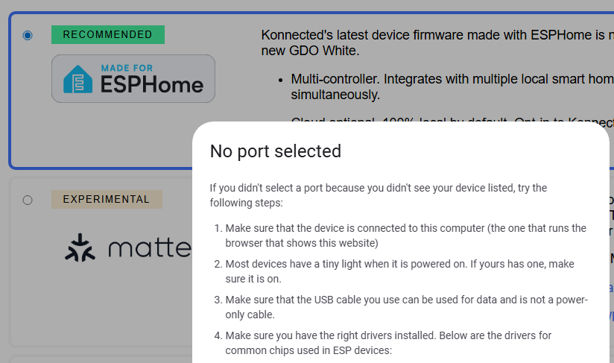This screenshot has width=614, height=363.
Task: Click the bold 'ESPHome' wordmark in the badge
Action: [152, 84]
